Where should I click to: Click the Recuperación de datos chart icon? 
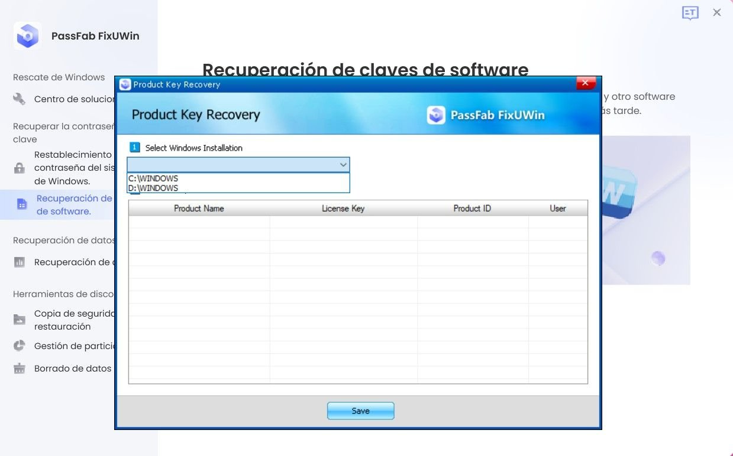pyautogui.click(x=18, y=262)
